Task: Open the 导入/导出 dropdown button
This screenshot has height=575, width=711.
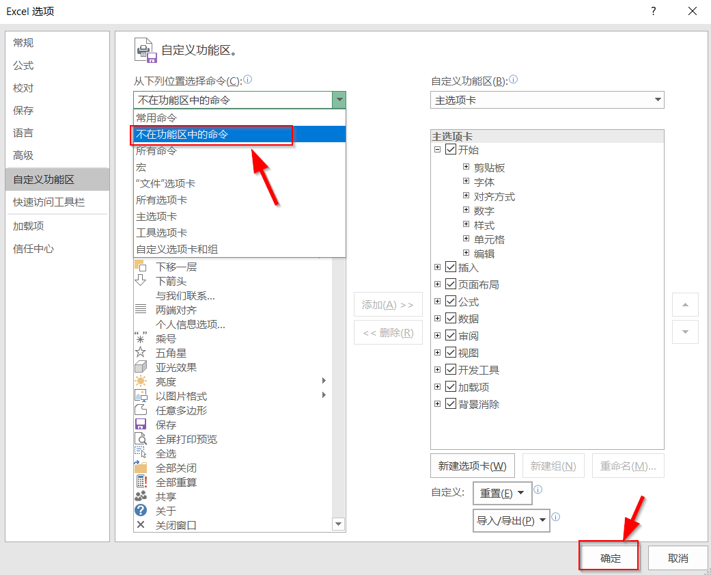Action: tap(511, 520)
